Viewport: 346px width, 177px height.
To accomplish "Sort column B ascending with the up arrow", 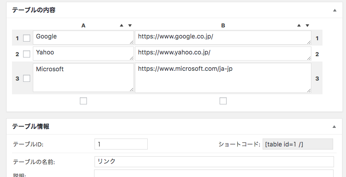I will [299, 25].
